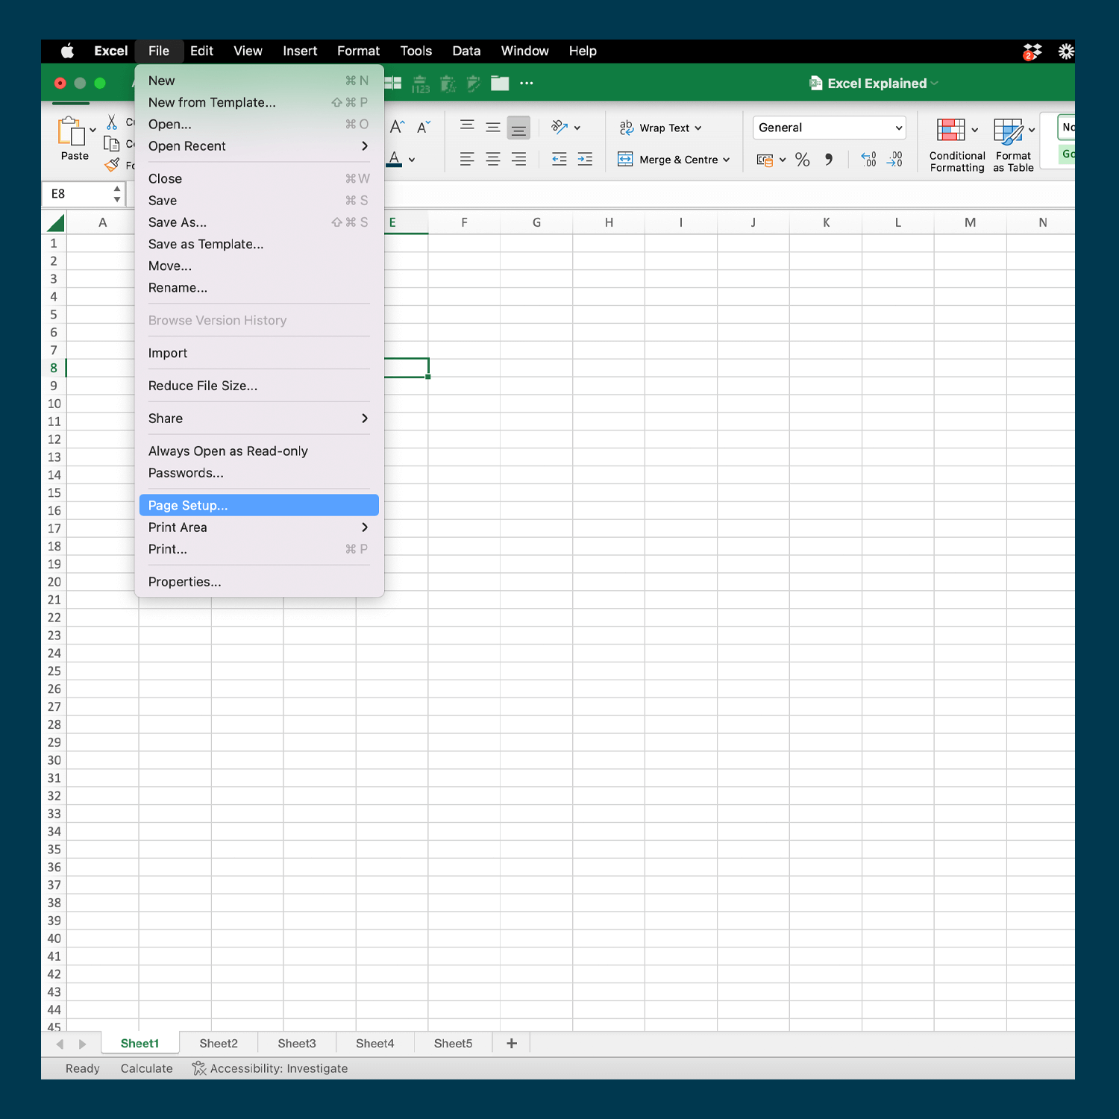1119x1119 pixels.
Task: Select column header H
Action: (609, 222)
